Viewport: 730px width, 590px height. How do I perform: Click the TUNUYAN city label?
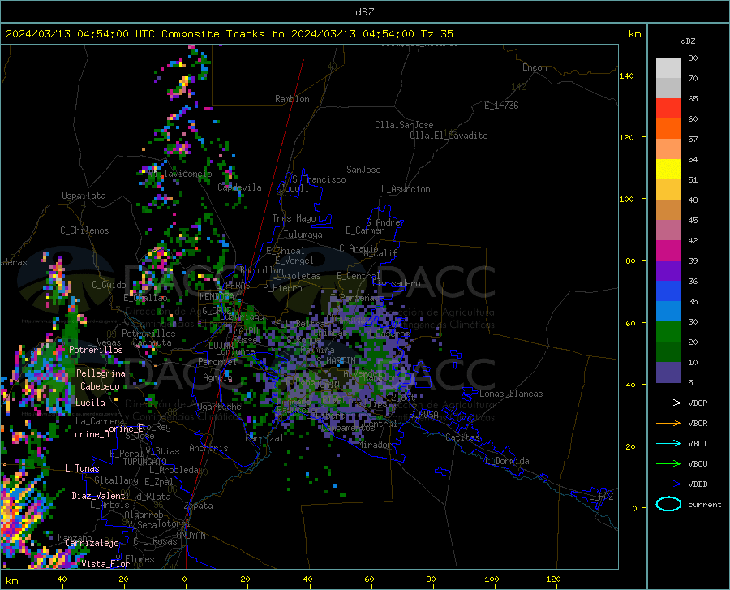(x=188, y=536)
